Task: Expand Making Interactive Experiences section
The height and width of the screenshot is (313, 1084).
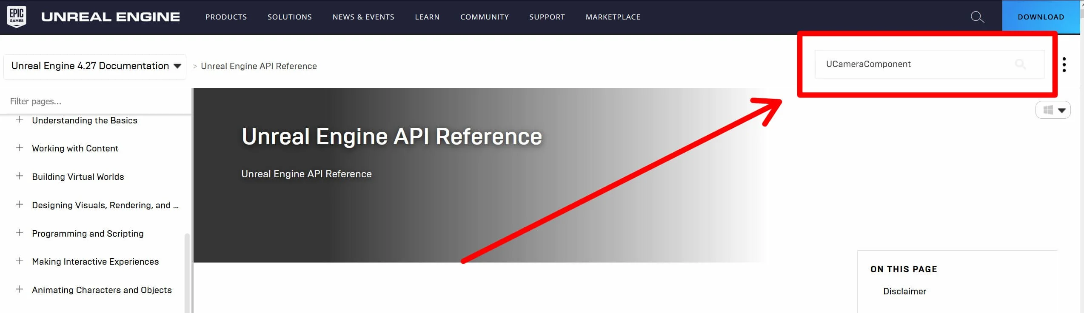Action: coord(20,261)
